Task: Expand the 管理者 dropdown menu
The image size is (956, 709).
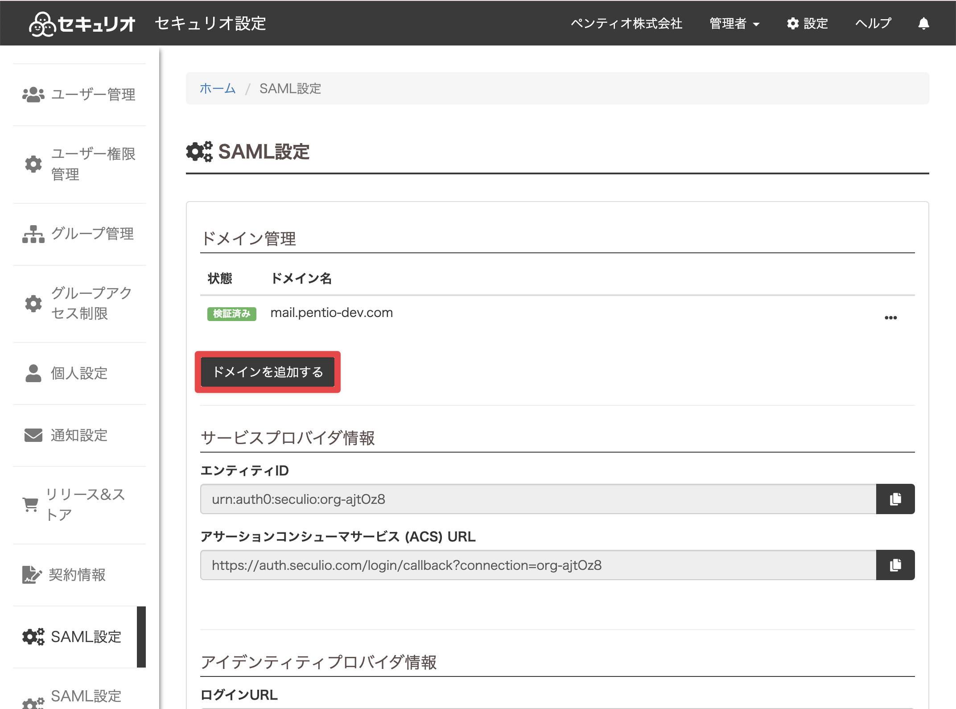Action: 734,23
